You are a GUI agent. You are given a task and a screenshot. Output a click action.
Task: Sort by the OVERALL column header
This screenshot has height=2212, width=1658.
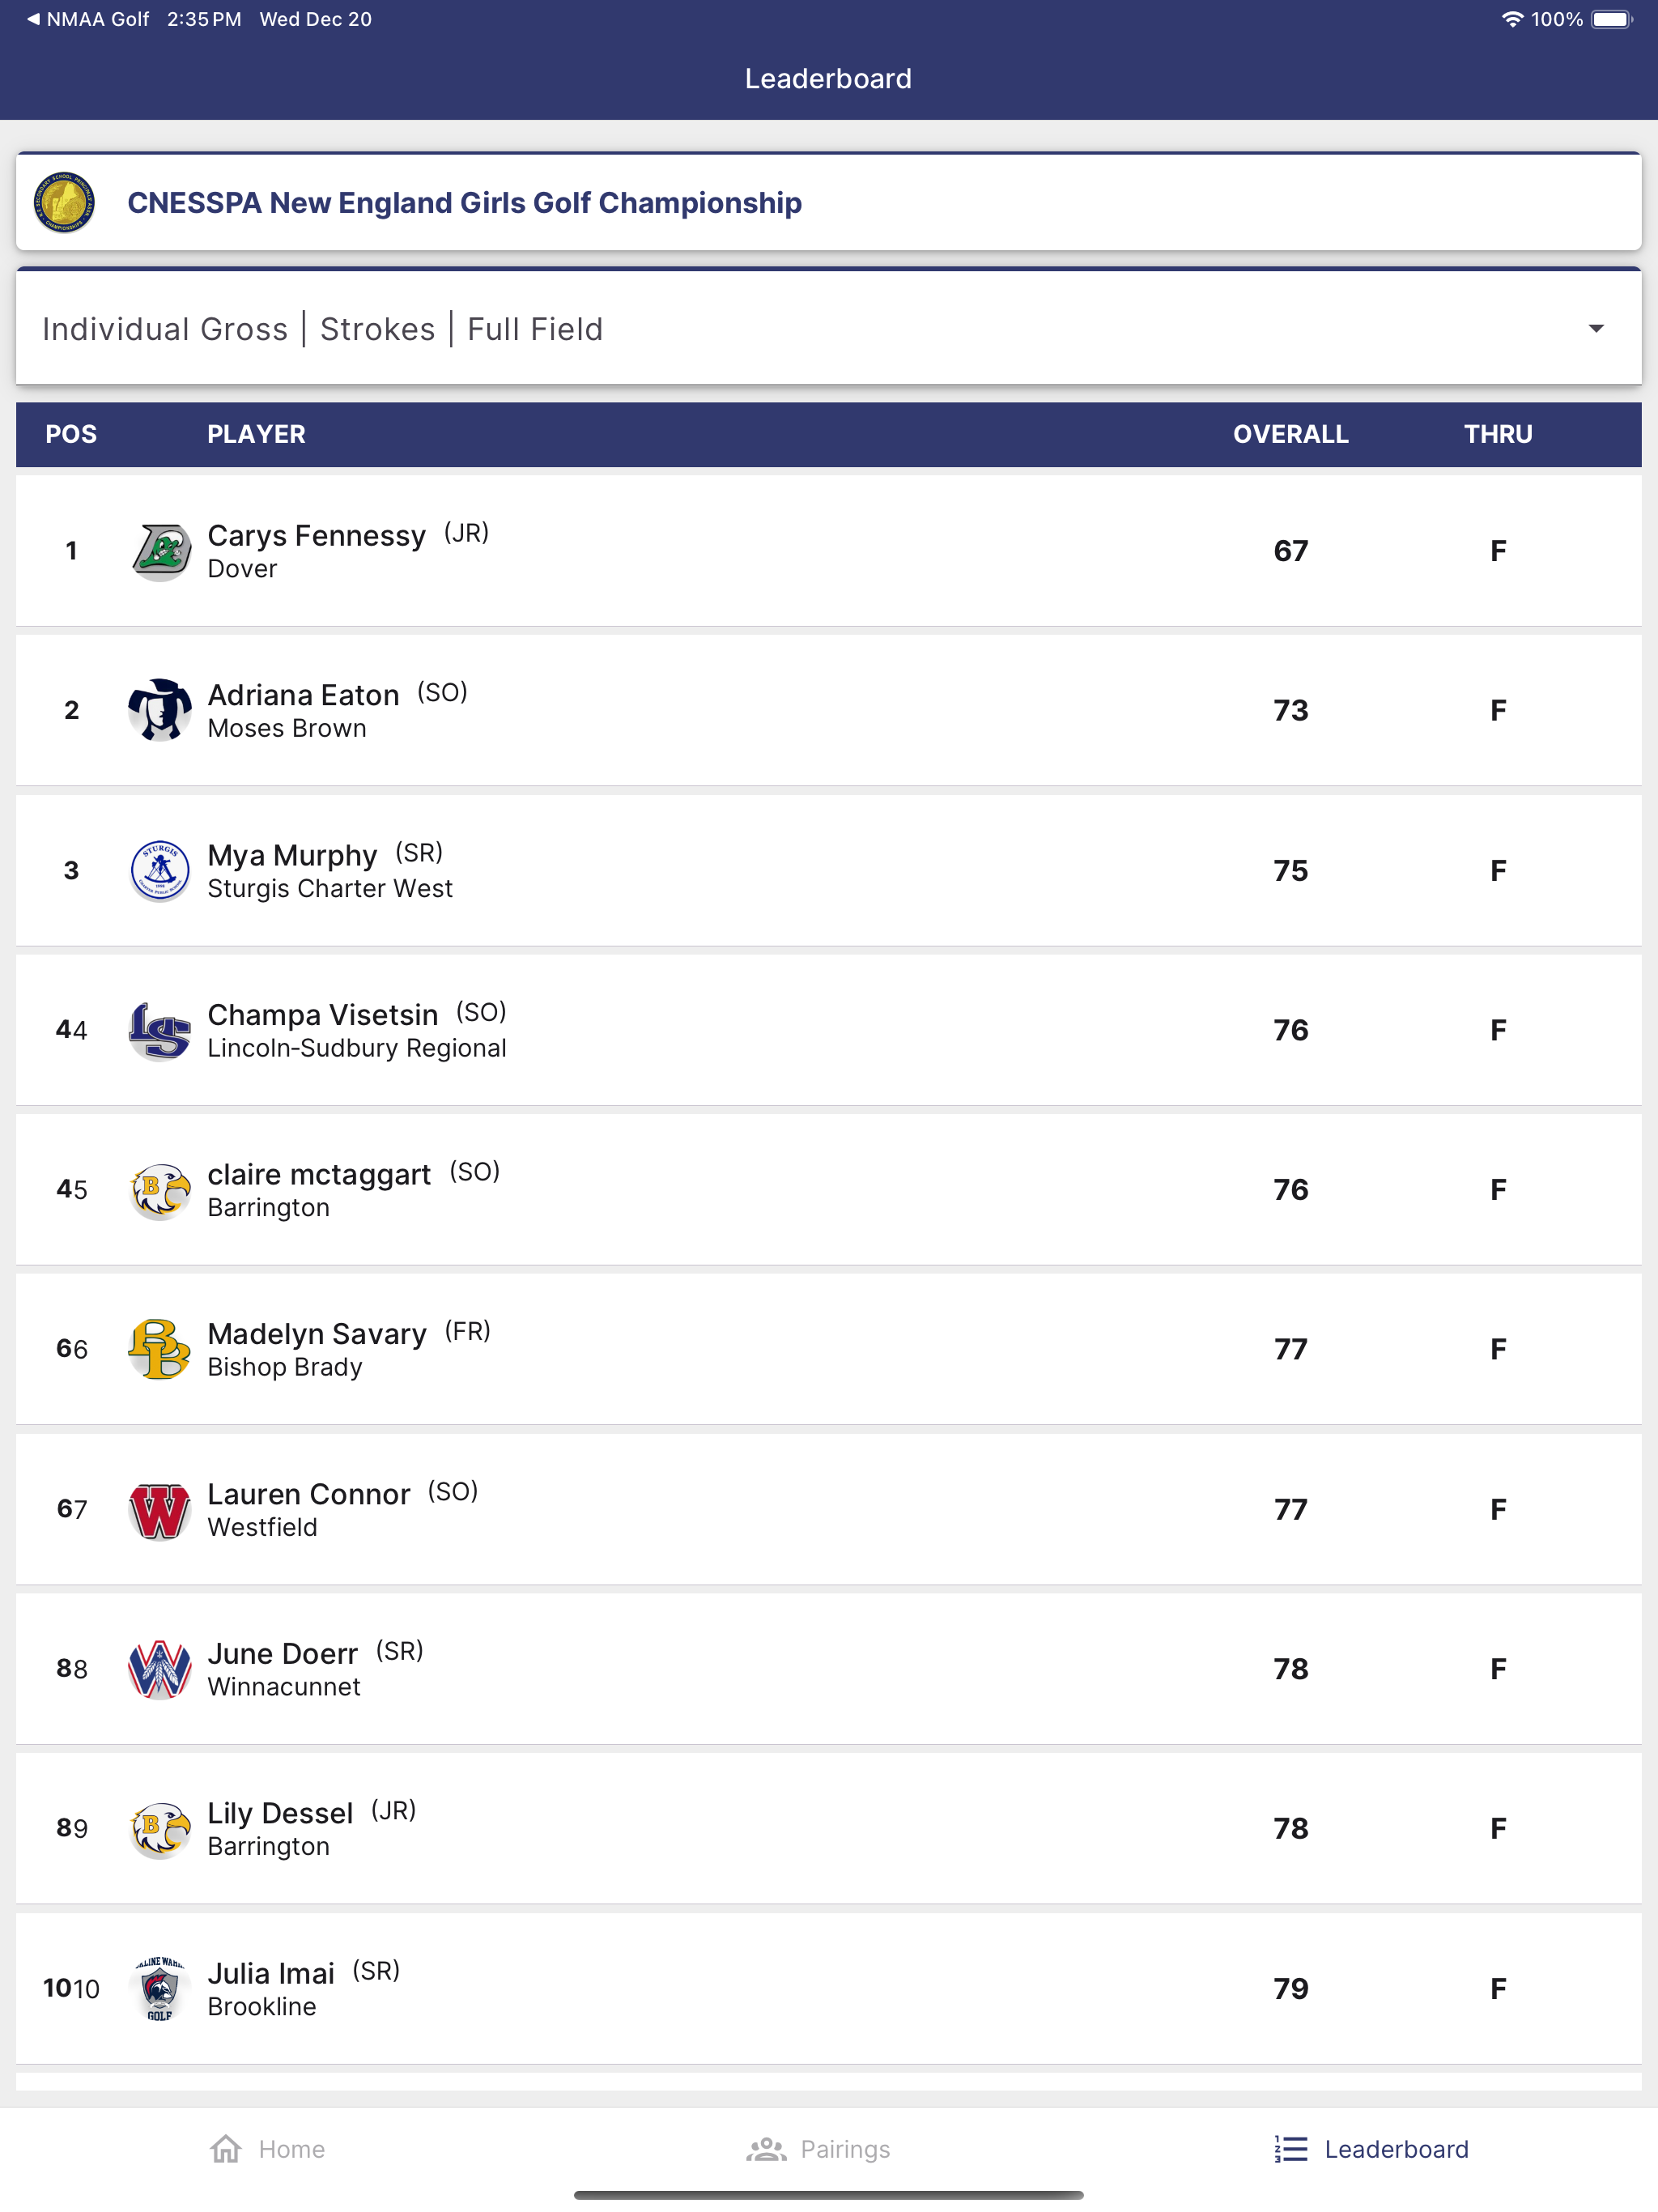[x=1290, y=434]
